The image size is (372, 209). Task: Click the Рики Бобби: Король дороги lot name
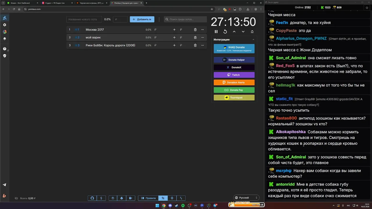[x=110, y=45]
